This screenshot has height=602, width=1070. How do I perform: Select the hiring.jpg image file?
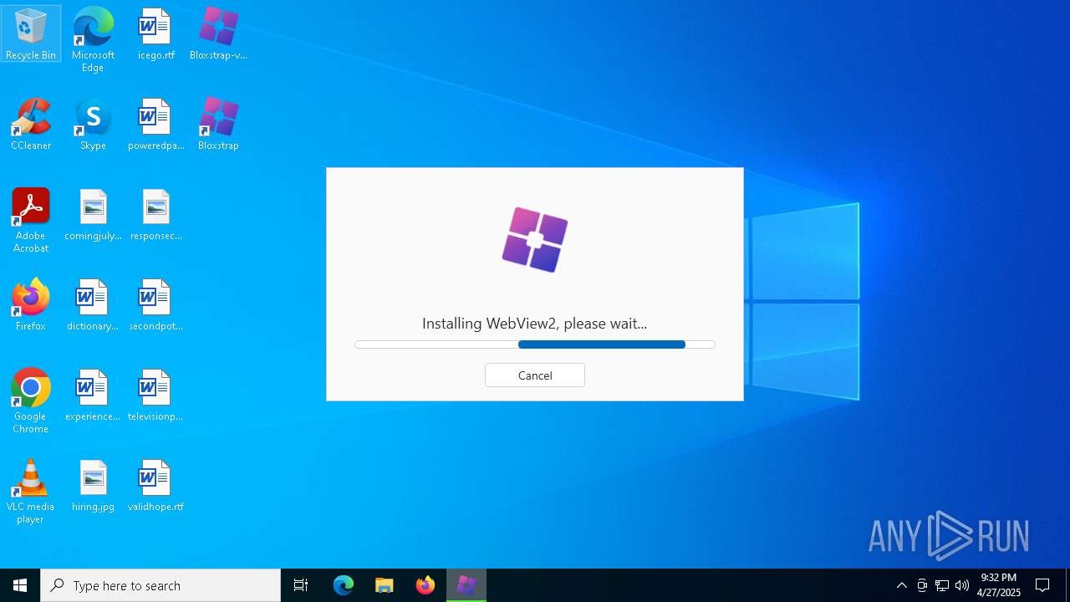(x=93, y=486)
